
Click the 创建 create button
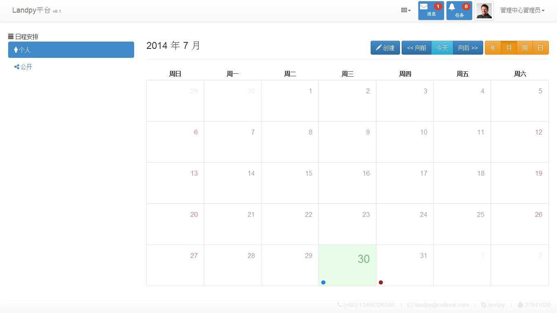(385, 48)
